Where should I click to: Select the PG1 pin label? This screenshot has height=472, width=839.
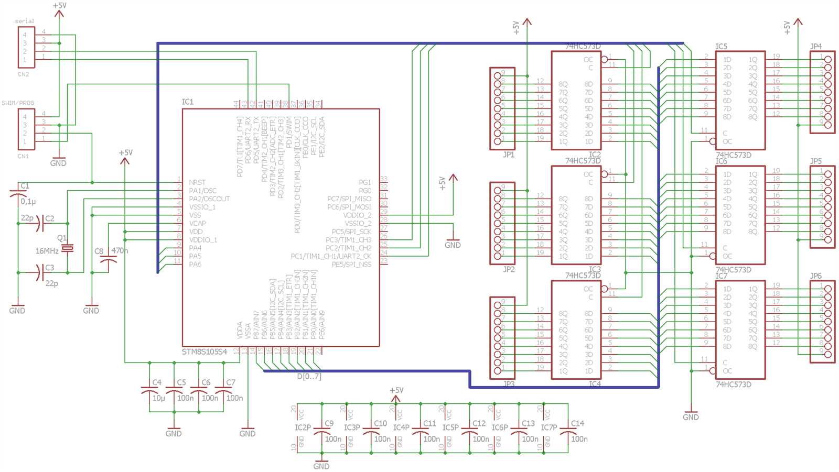coord(365,182)
